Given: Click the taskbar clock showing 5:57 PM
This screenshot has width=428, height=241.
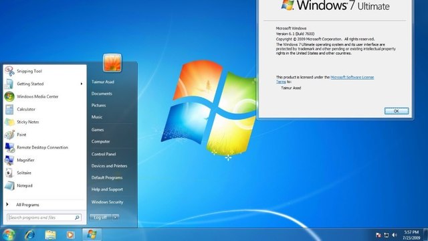Looking at the screenshot, I should pyautogui.click(x=411, y=235).
